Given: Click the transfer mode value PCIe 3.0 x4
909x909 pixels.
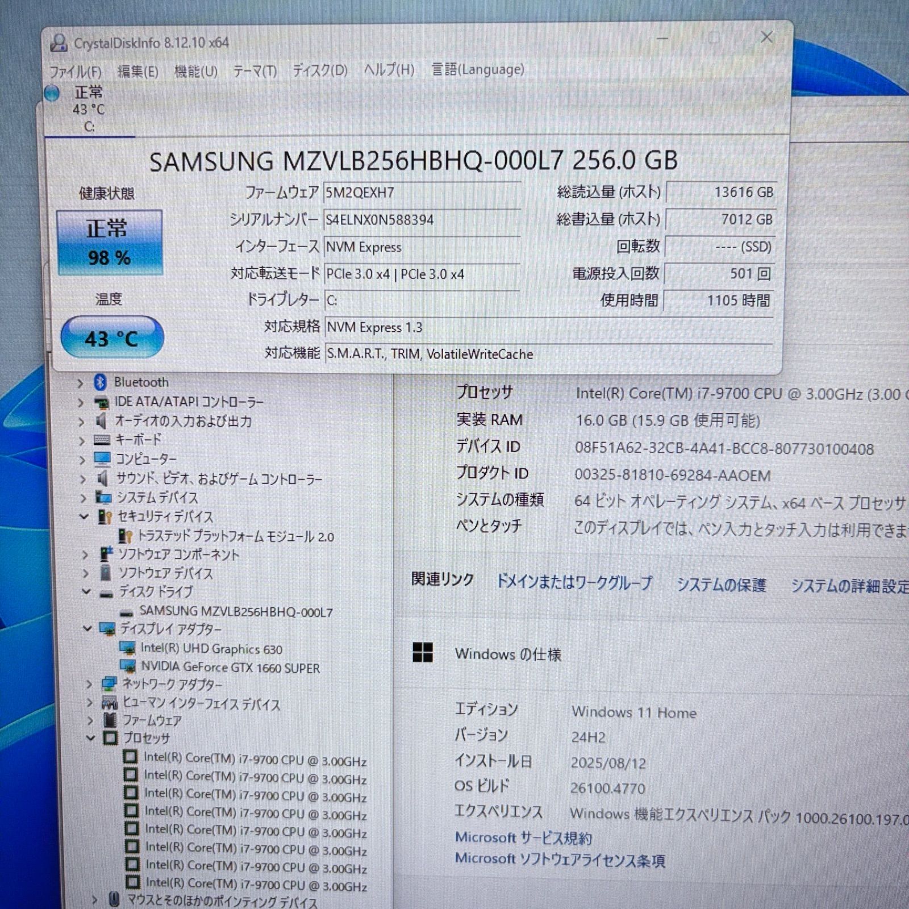Looking at the screenshot, I should 422,274.
